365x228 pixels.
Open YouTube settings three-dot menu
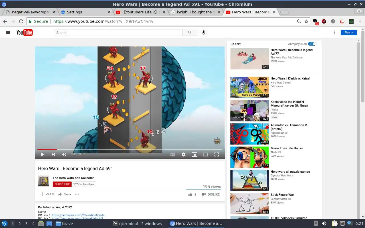point(334,32)
